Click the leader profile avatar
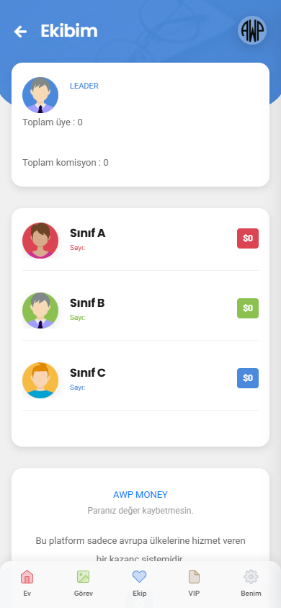Viewport: 281px width, 608px height. [x=40, y=95]
